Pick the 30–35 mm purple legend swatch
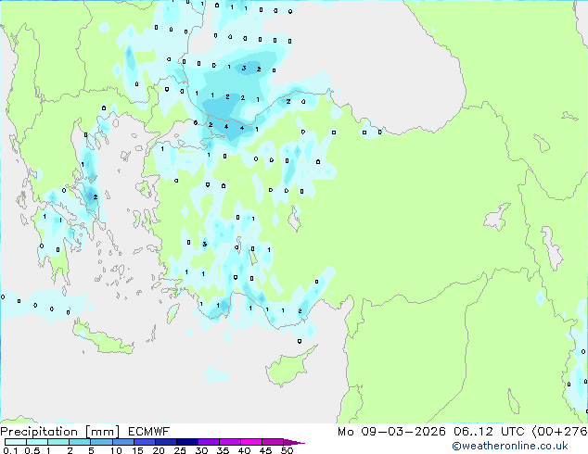 208,442
